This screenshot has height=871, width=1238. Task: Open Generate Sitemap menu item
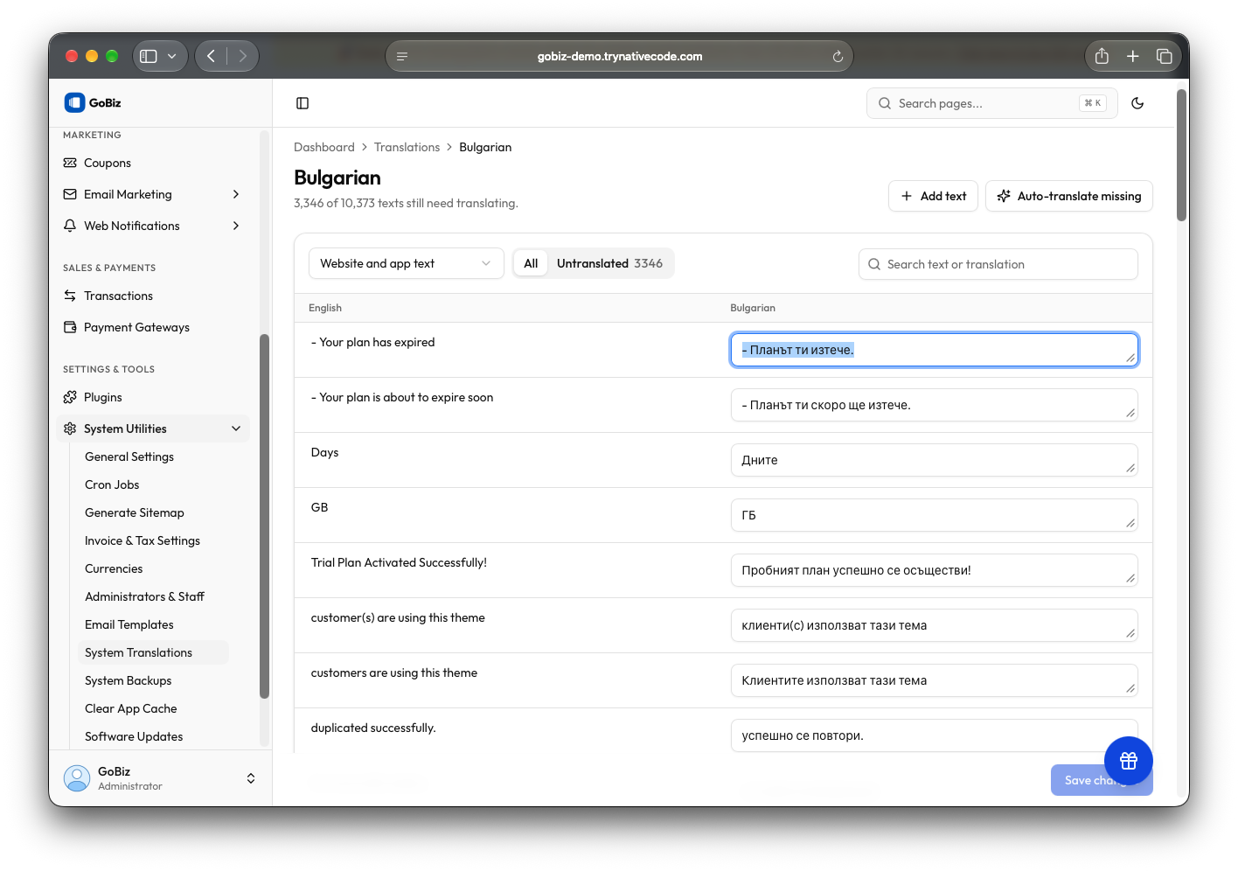pyautogui.click(x=135, y=512)
